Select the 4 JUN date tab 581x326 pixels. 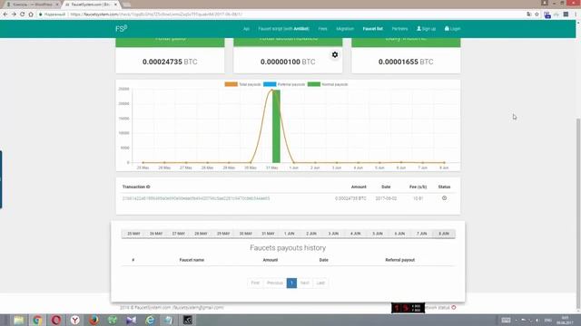355,234
